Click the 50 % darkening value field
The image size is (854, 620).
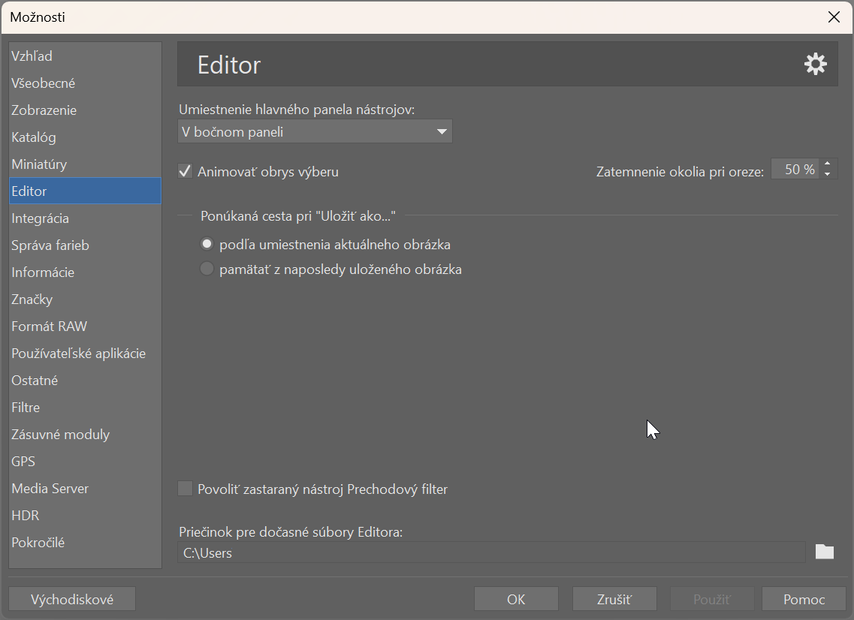click(795, 170)
